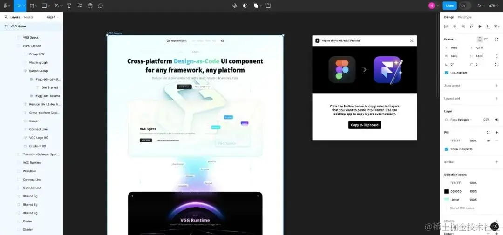
Task: Add a new Fill with plus
Action: [496, 133]
